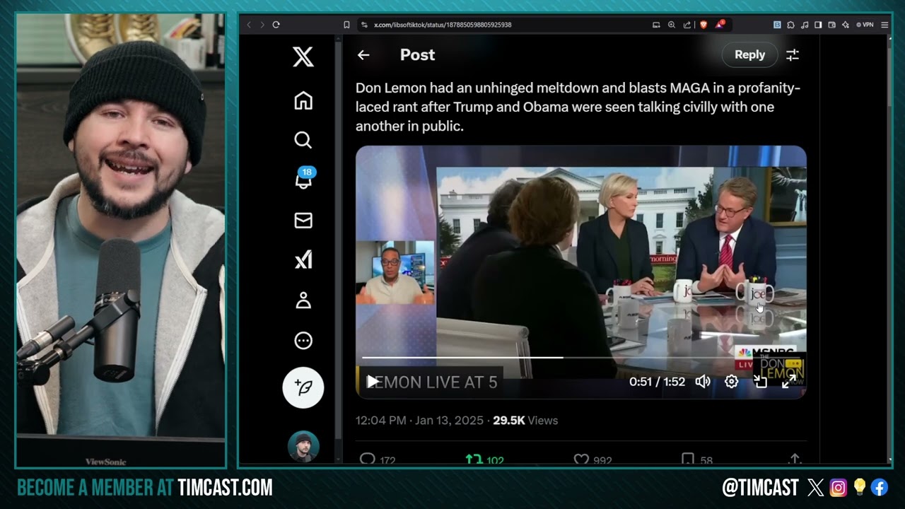The height and width of the screenshot is (509, 905).
Task: Open video settings gear
Action: tap(732, 382)
